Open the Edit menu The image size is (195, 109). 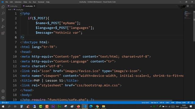click(11, 2)
